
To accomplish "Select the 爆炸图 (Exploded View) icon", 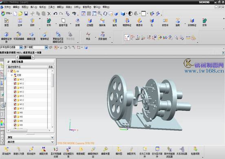I will [119, 151].
